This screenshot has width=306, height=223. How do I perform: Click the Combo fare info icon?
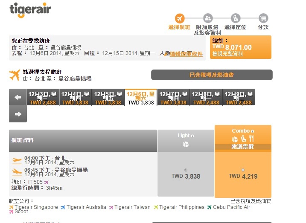click(x=252, y=131)
